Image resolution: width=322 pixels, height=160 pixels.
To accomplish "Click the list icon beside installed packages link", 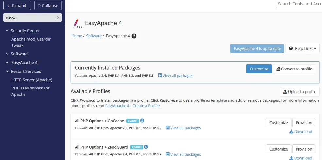I will coord(160,75).
